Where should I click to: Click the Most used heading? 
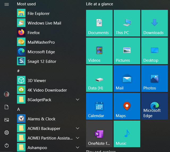[26, 4]
